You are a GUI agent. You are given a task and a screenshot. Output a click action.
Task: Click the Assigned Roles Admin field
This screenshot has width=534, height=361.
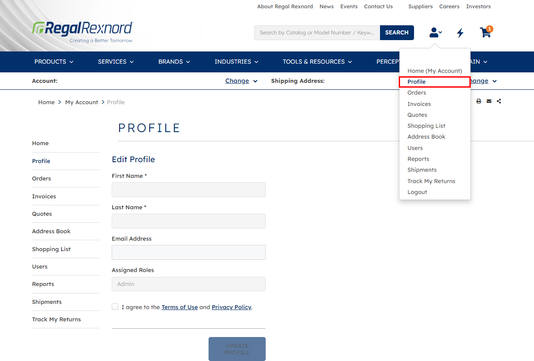coord(188,284)
